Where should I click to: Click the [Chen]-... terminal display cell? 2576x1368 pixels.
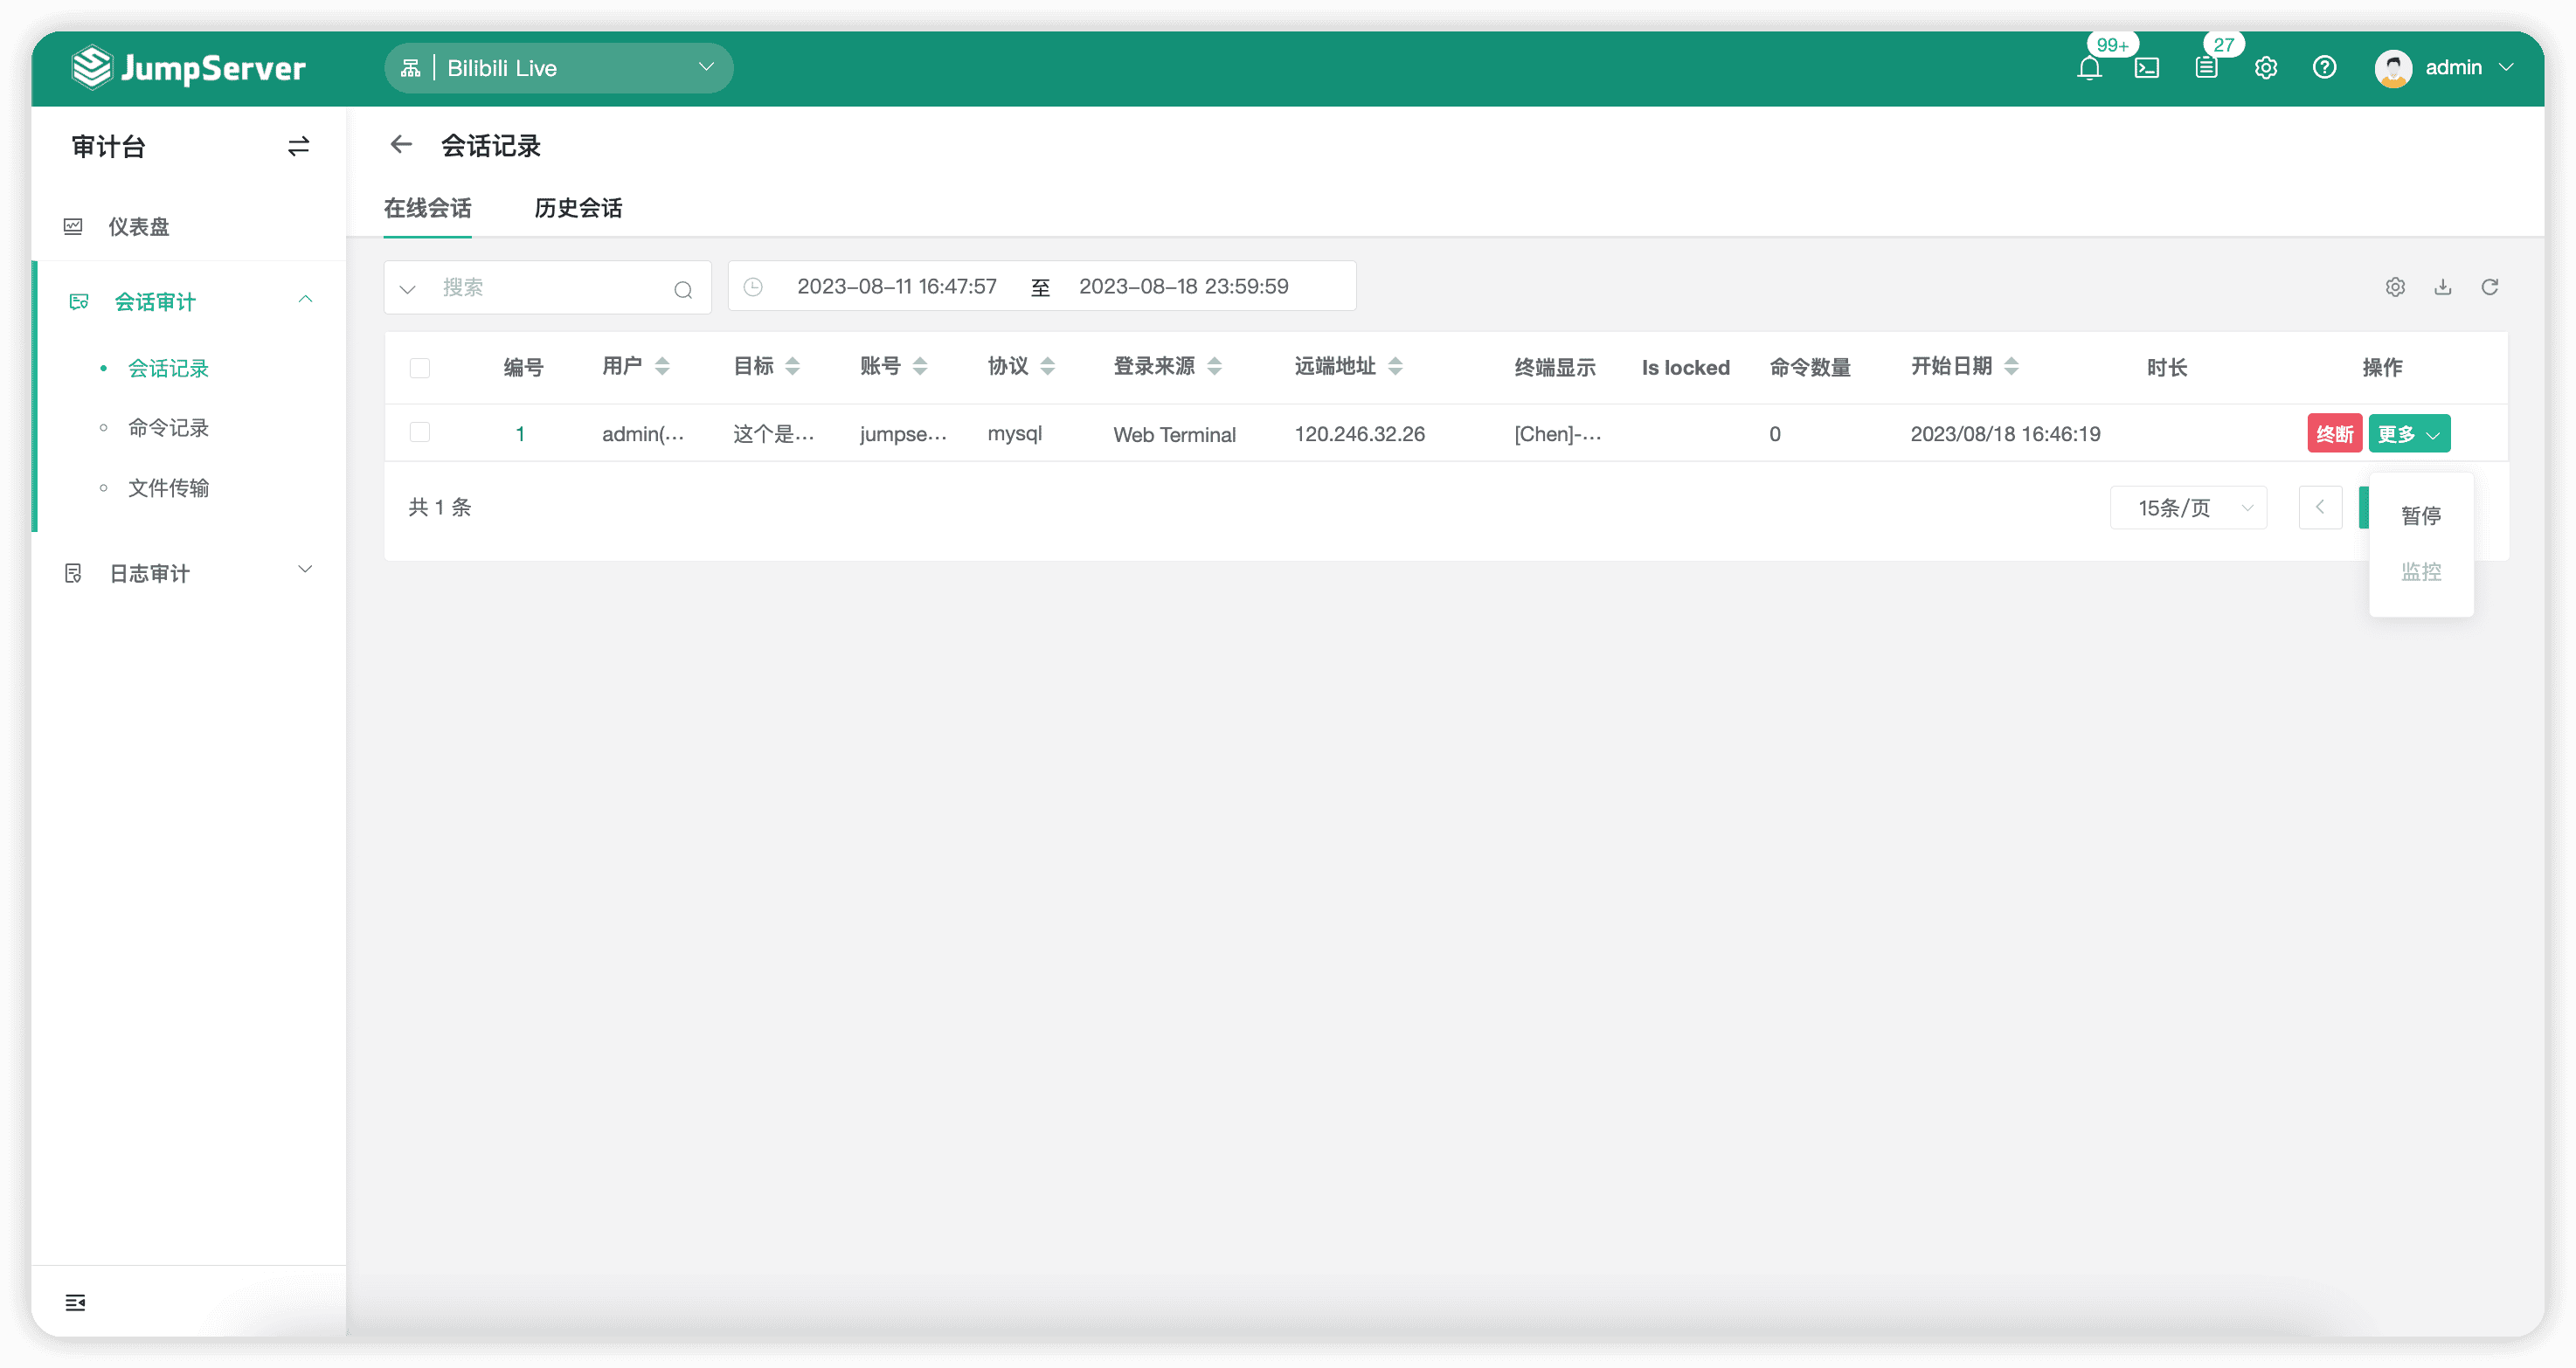pos(1558,434)
